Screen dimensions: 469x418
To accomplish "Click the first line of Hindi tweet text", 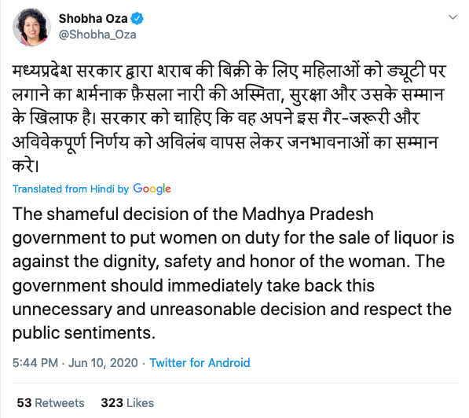I will [x=229, y=71].
